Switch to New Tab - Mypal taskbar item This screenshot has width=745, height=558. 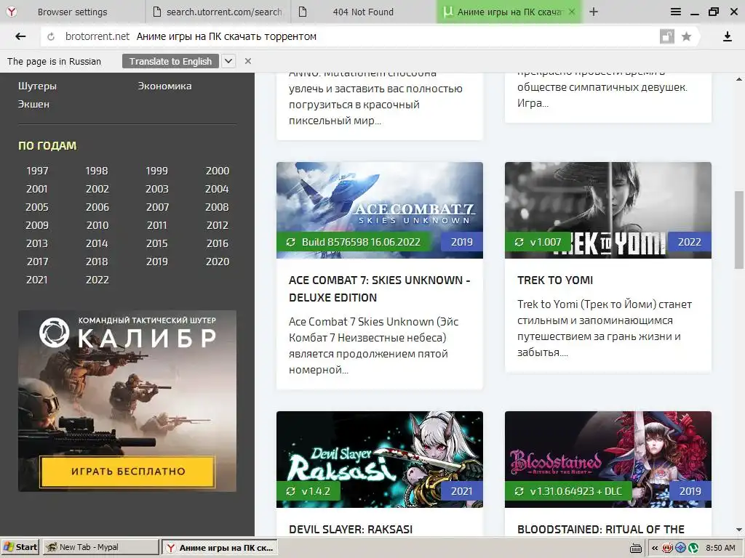(x=100, y=547)
